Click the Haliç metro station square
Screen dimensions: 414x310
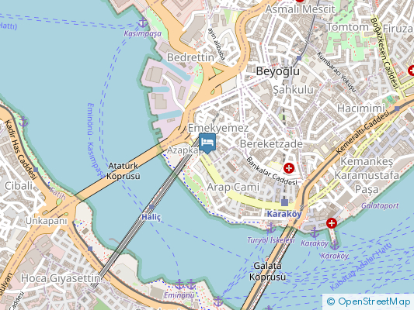coord(151,207)
